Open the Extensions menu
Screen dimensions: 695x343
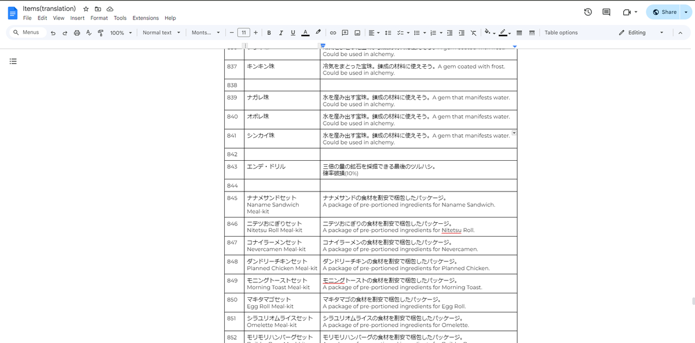tap(145, 18)
